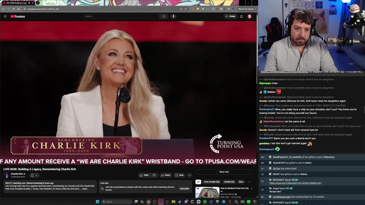Open Discord from the taskbar
Viewport: 365px width, 205px height.
(186, 202)
